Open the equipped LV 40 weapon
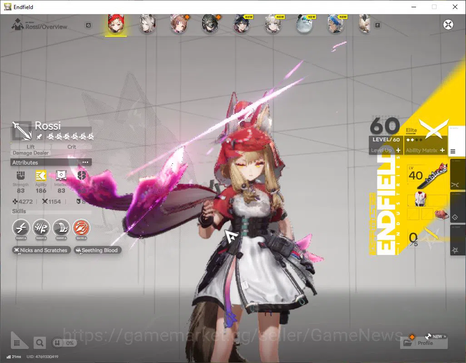 tap(427, 176)
